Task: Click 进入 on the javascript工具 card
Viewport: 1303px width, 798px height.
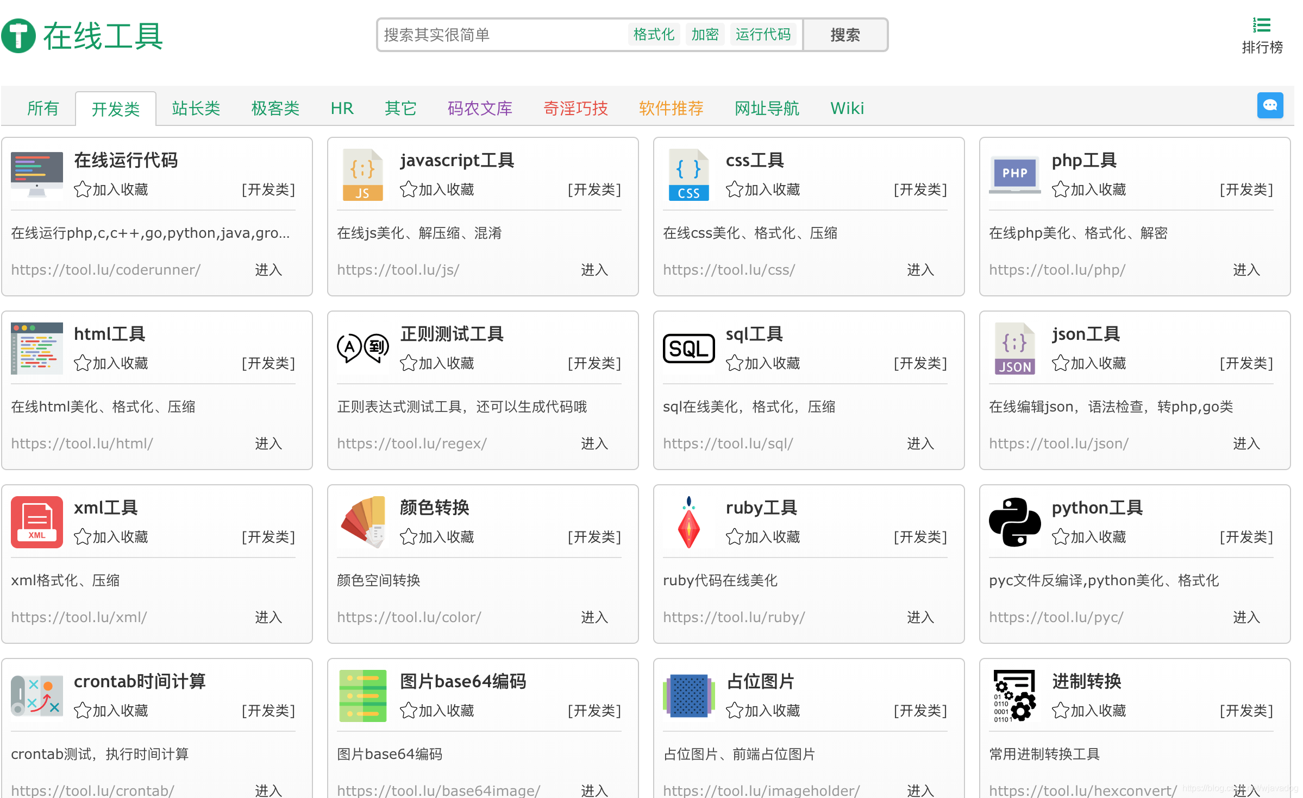Action: click(594, 270)
